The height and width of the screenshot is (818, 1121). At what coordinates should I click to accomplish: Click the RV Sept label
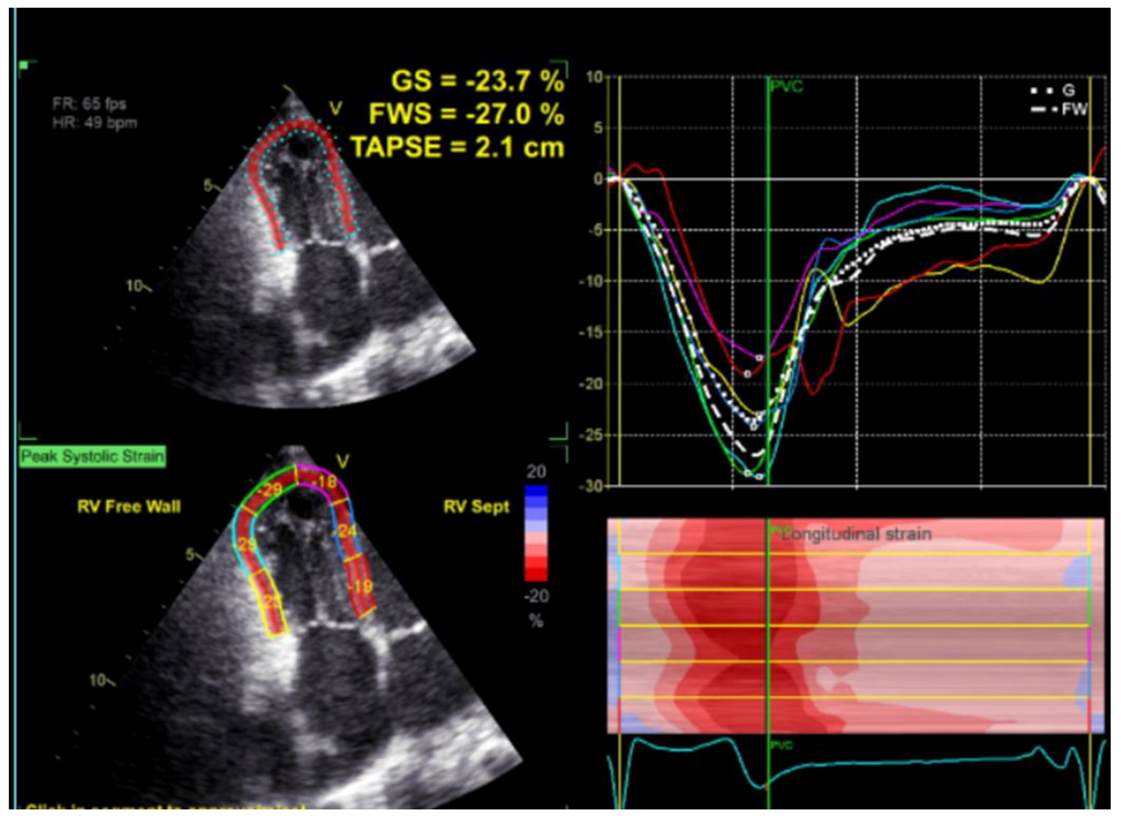click(x=476, y=506)
